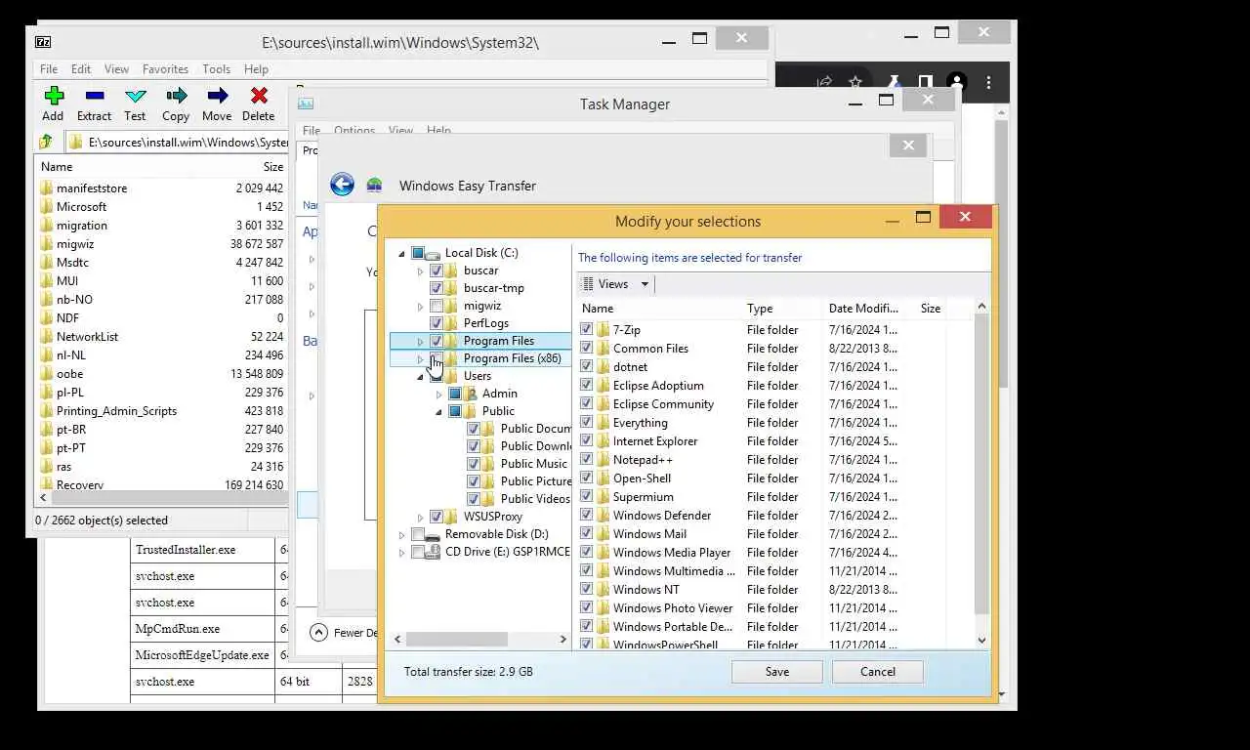Click the Copy icon in 7-Zip
The image size is (1250, 750).
pyautogui.click(x=177, y=96)
